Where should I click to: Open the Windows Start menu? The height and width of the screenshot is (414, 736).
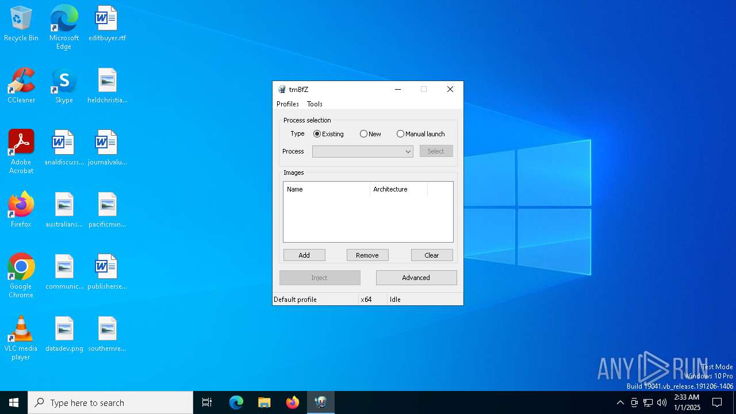tap(14, 402)
